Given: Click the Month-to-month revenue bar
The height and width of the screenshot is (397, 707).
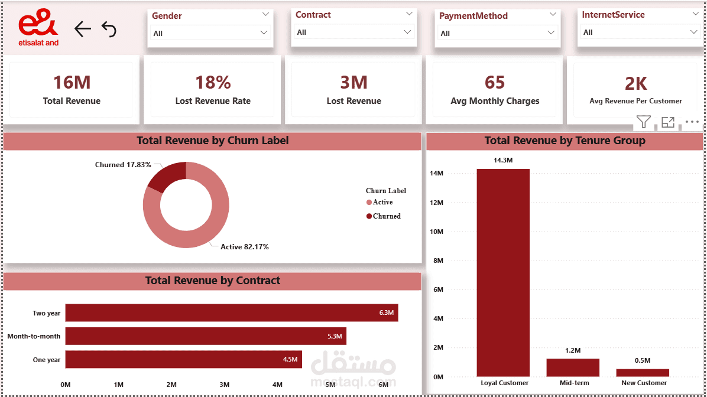Looking at the screenshot, I should [x=206, y=336].
